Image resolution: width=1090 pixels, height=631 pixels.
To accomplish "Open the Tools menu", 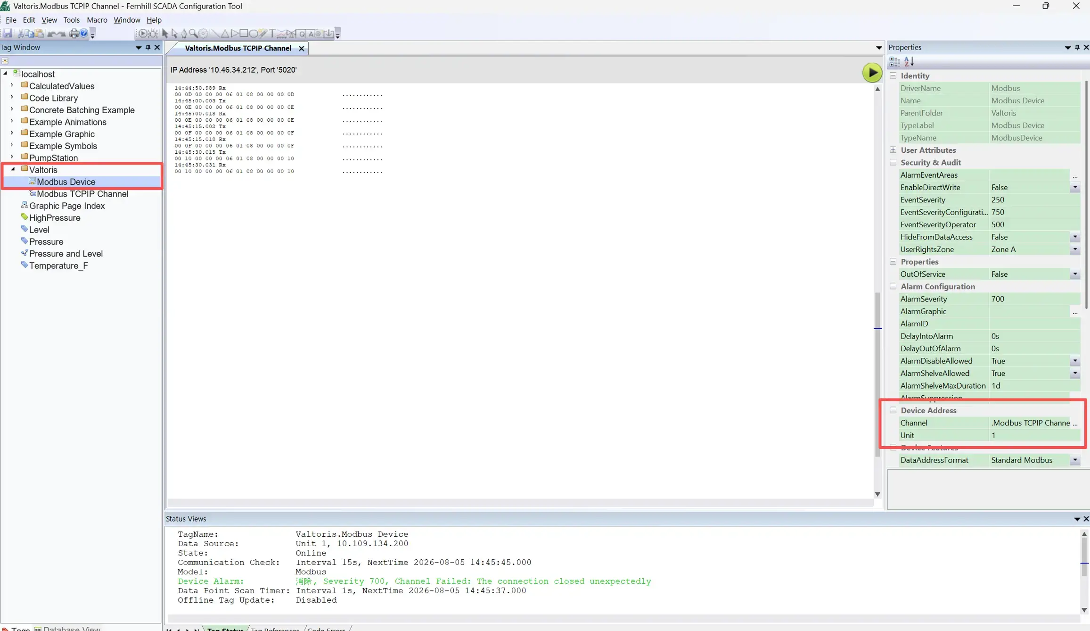I will (71, 20).
